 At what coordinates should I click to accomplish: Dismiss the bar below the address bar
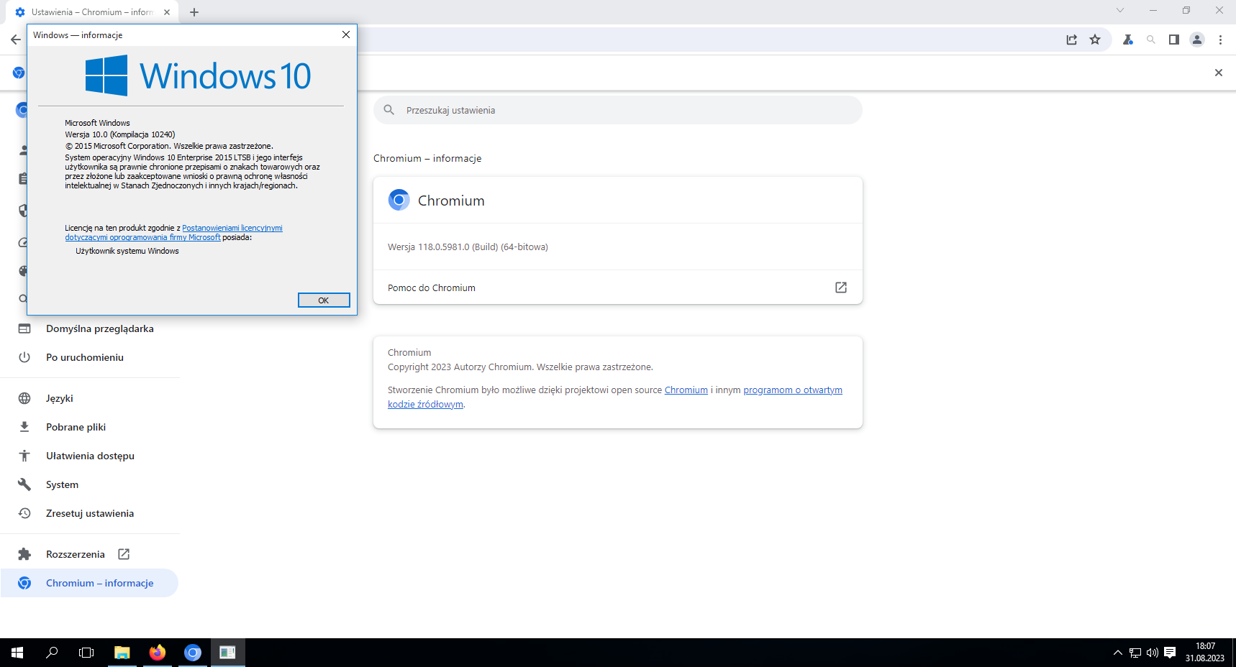(x=1219, y=73)
